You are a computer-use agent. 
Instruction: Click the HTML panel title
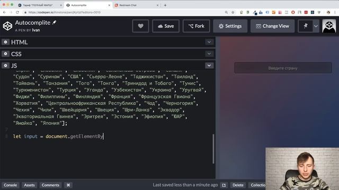[20, 42]
